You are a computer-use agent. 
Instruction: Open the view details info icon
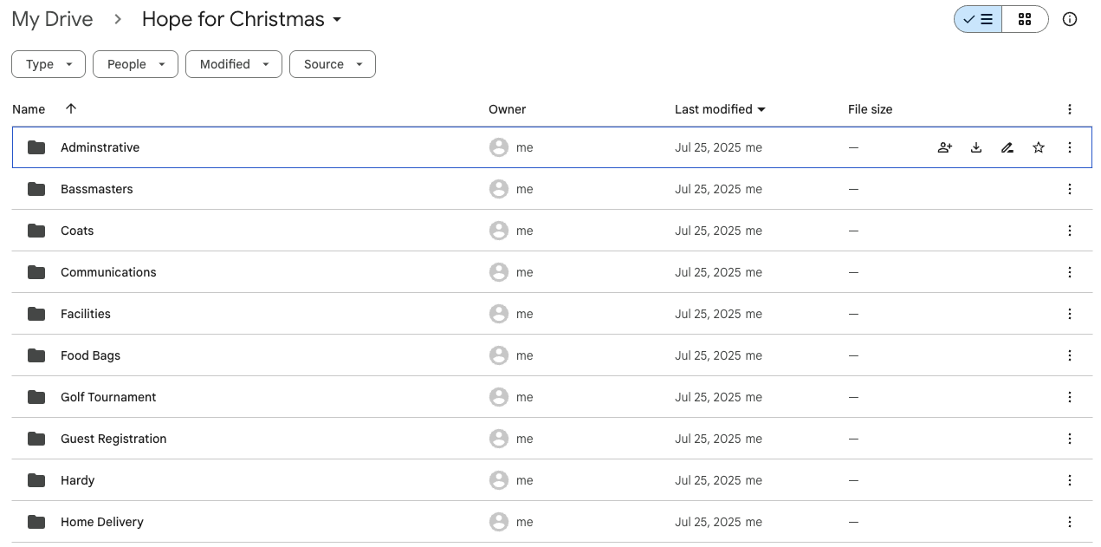click(x=1070, y=19)
